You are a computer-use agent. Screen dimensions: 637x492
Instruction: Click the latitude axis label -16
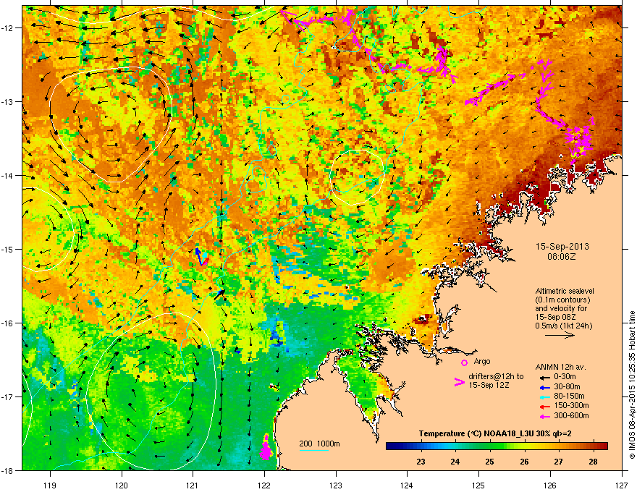[7, 323]
